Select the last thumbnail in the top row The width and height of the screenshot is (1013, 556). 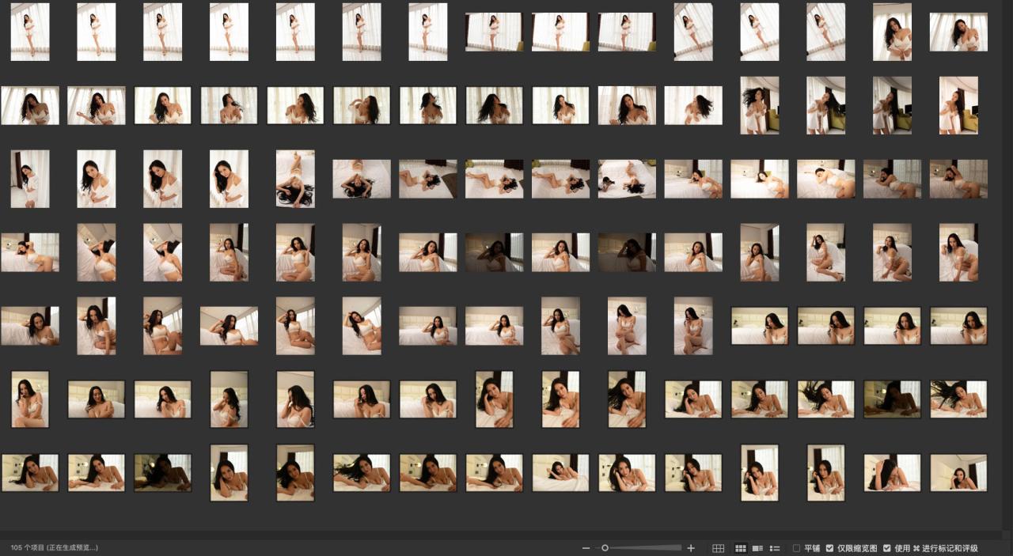(958, 32)
